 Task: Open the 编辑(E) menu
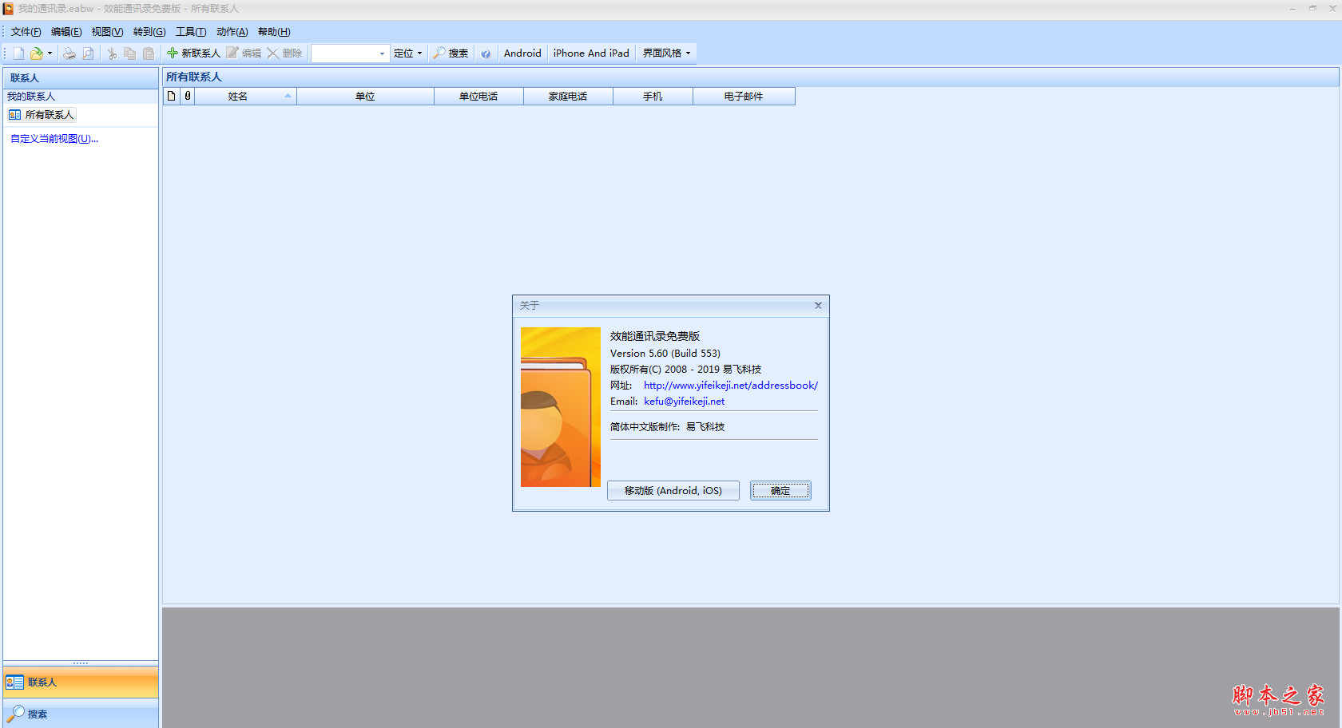(x=66, y=32)
